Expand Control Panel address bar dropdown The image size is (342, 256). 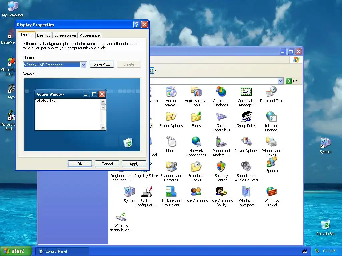coord(280,81)
